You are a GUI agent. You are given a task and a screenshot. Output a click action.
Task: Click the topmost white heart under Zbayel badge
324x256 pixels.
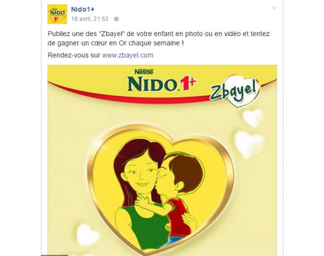click(253, 118)
